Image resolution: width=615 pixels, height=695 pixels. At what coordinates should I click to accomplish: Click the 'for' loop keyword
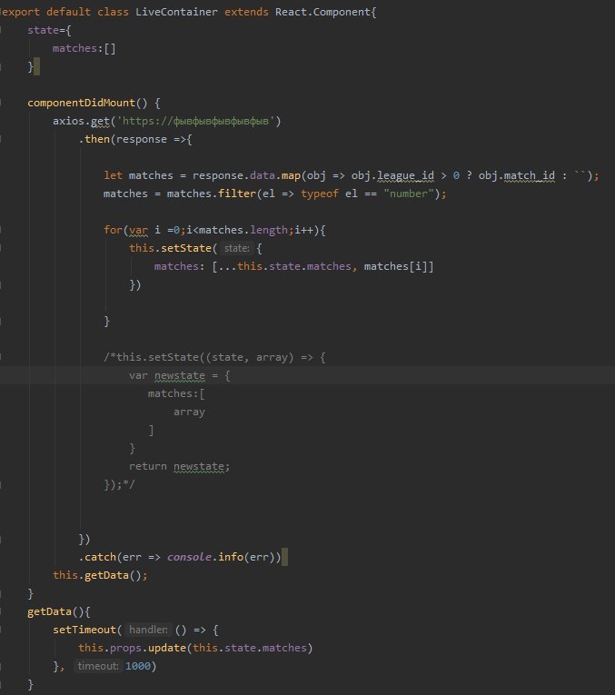pyautogui.click(x=113, y=230)
